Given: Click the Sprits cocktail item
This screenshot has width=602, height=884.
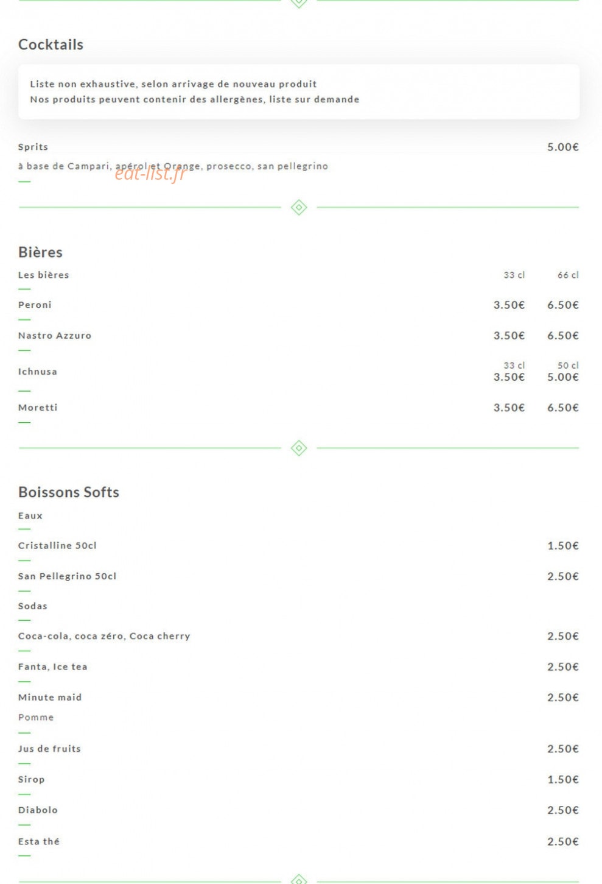Looking at the screenshot, I should click(33, 147).
